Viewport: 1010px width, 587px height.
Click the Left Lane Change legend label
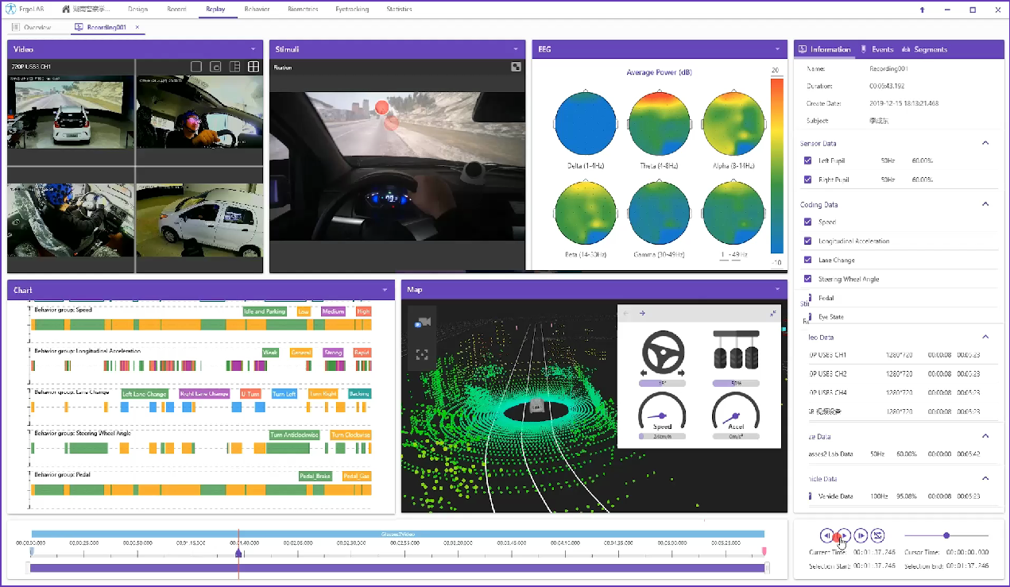click(x=145, y=394)
